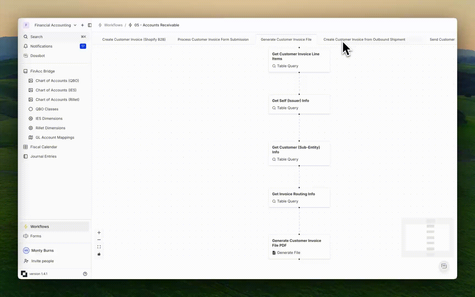Screen dimensions: 475x297
Task: Select Process Customer Invoice Form Submission tab
Action: 213,40
